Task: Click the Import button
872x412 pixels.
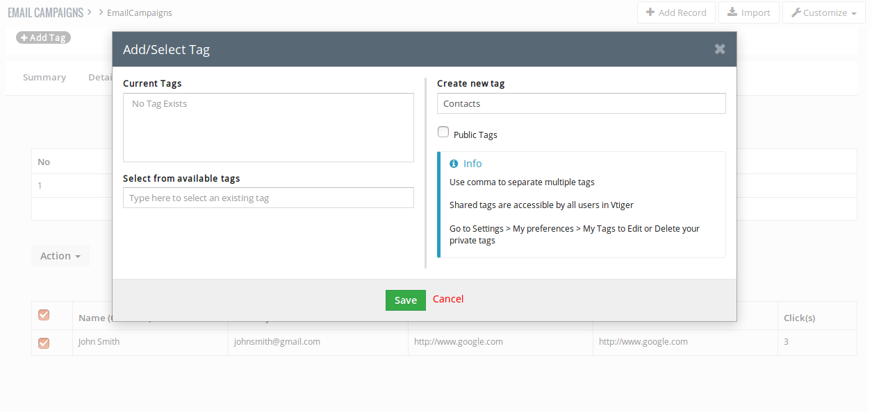Action: 749,12
